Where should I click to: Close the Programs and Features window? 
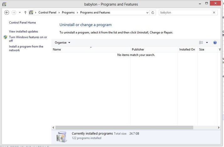(216, 3)
